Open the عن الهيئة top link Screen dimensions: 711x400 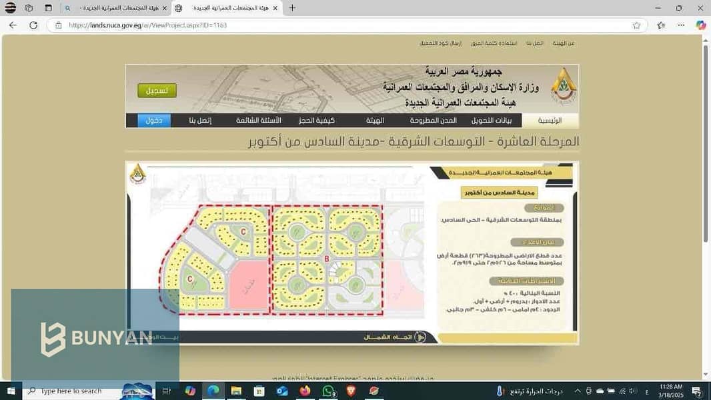[564, 43]
